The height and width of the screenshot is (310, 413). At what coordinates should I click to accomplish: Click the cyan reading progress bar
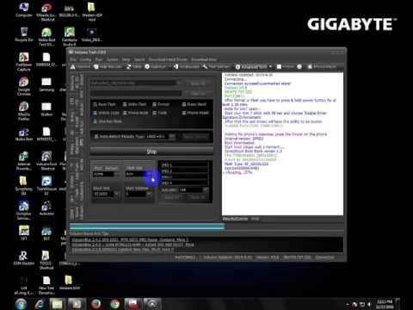click(146, 226)
